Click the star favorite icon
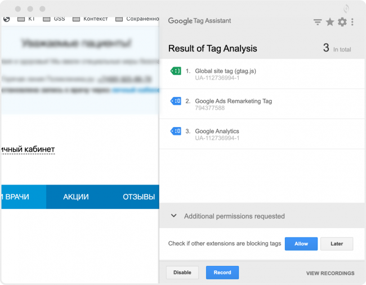366x285 pixels. (330, 22)
